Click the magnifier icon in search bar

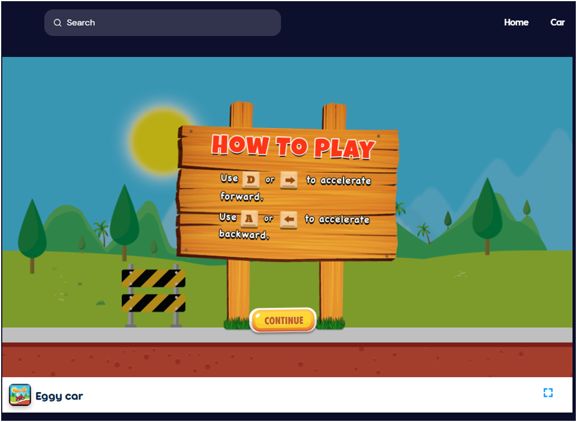pos(57,23)
